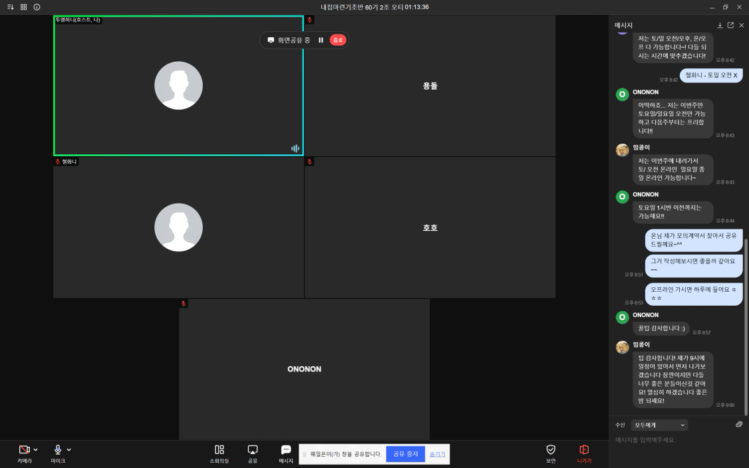Image resolution: width=749 pixels, height=468 pixels.
Task: Download the chat messages
Action: pos(720,25)
